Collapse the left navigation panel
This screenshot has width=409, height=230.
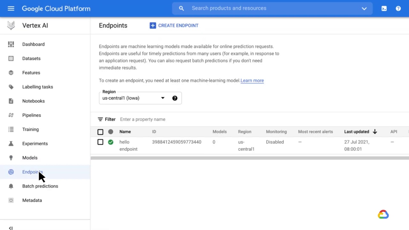(11, 228)
